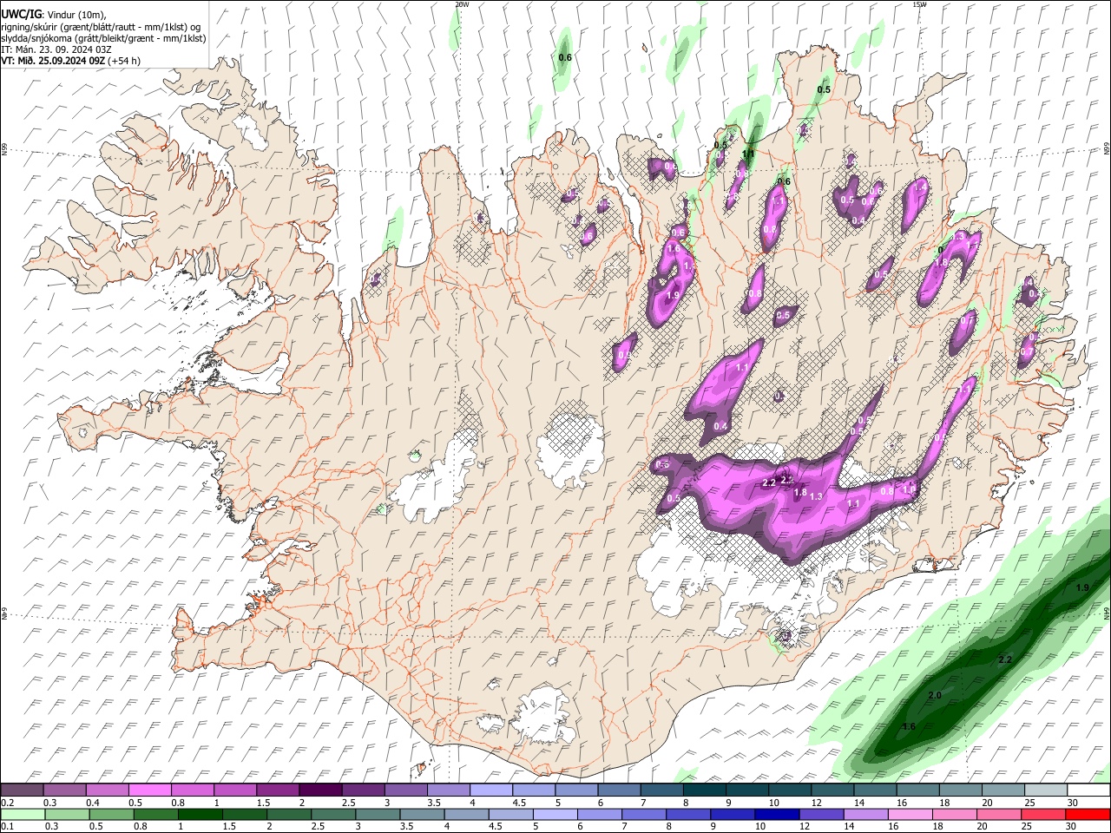Click the 'IT: Mán. 23. 09. 2024 03Z' line

pos(56,49)
